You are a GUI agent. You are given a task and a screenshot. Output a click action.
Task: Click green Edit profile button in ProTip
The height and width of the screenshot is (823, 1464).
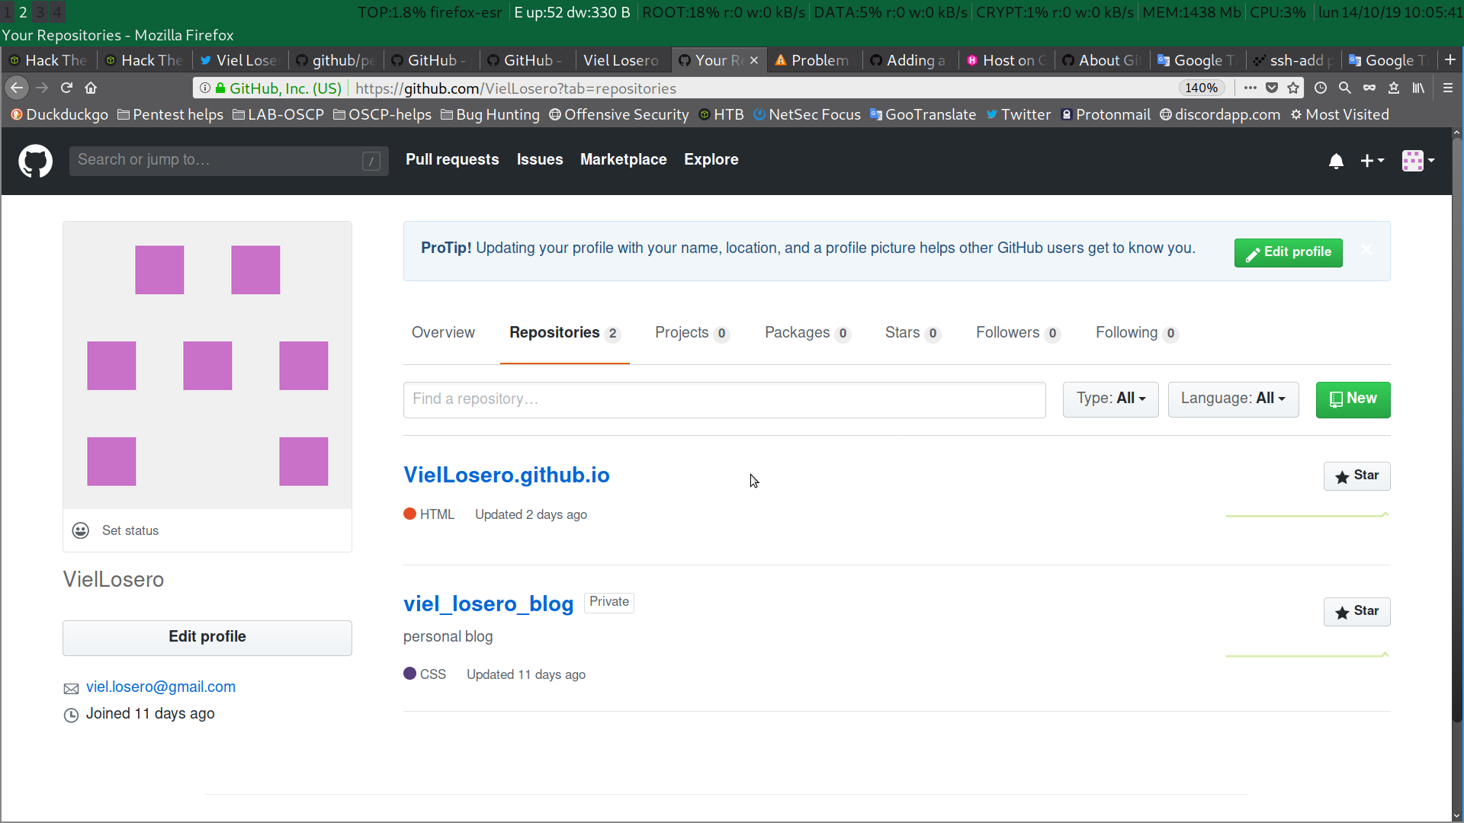pos(1289,252)
